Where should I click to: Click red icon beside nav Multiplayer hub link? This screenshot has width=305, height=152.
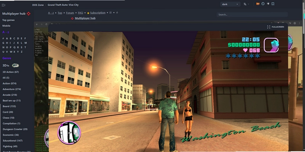pyautogui.click(x=72, y=18)
